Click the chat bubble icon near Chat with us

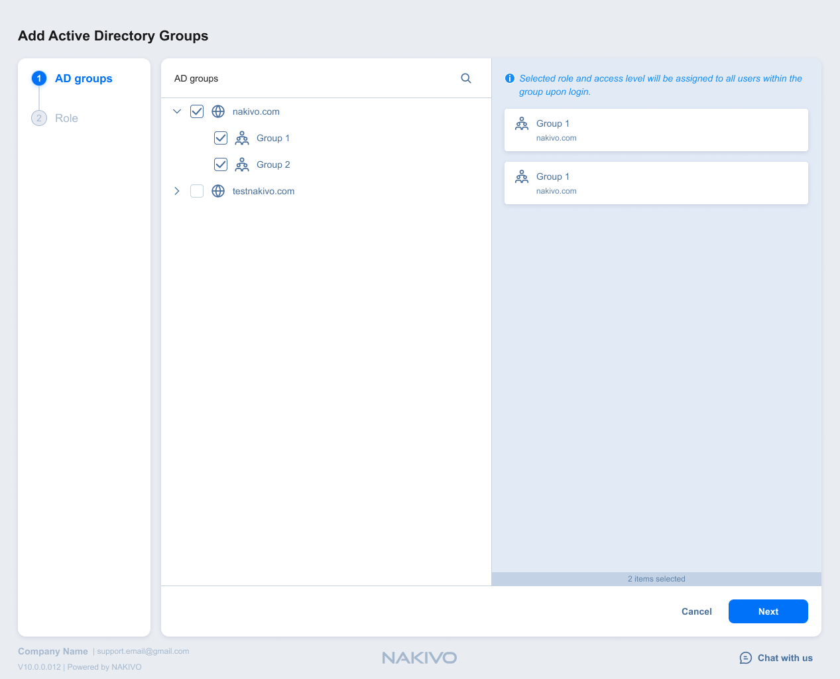point(745,658)
